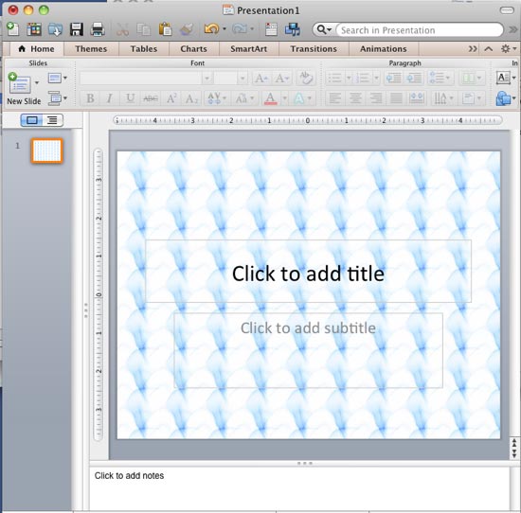Click the distribute text icon
This screenshot has height=513, width=521.
417,98
